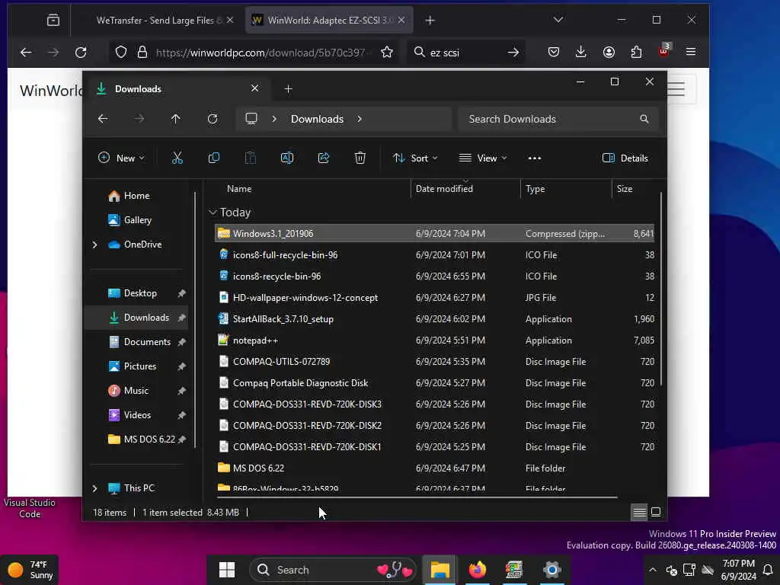Go up one folder level

[x=176, y=119]
